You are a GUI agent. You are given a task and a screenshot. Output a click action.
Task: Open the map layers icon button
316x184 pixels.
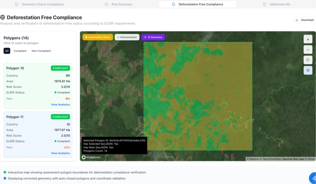click(308, 70)
